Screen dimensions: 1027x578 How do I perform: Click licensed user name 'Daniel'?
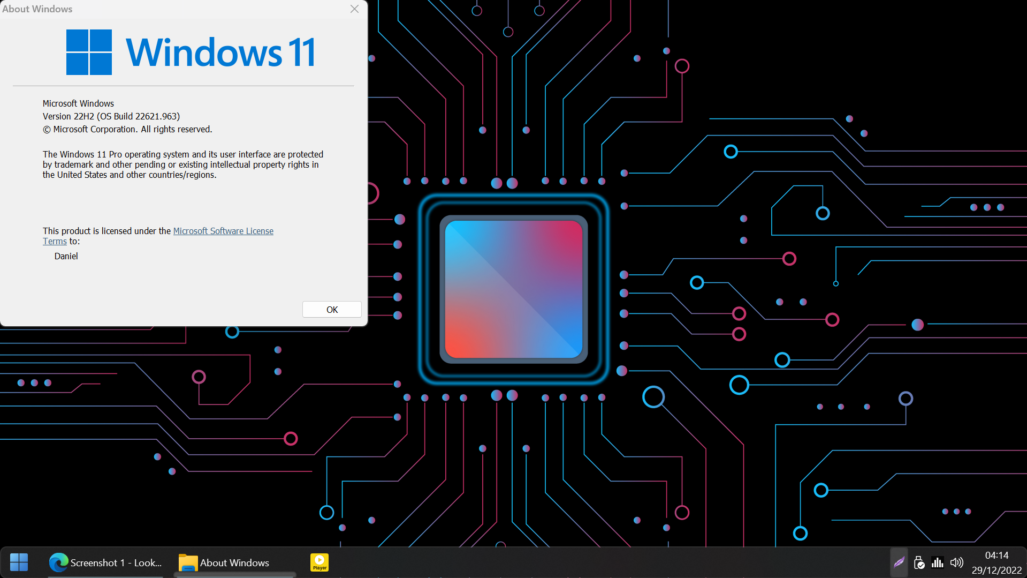[66, 256]
